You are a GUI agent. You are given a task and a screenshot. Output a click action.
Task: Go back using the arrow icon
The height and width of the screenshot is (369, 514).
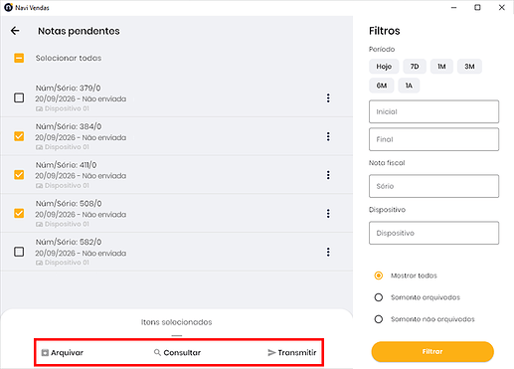point(15,31)
